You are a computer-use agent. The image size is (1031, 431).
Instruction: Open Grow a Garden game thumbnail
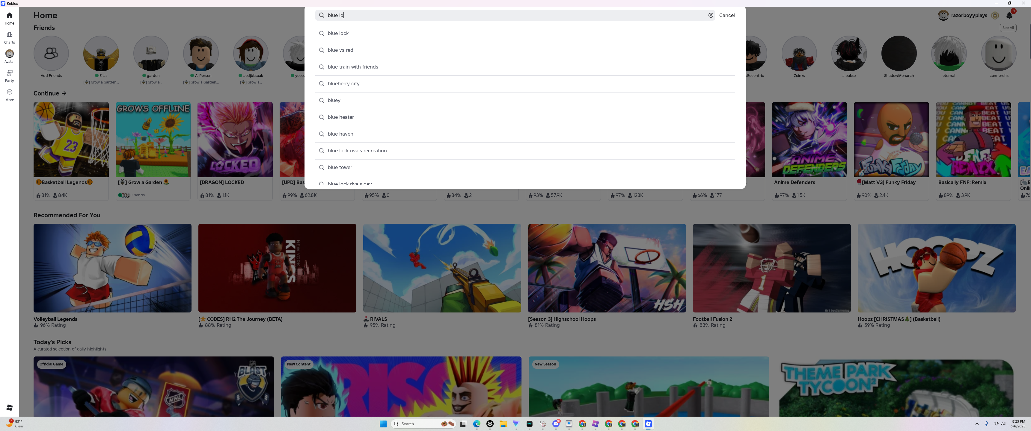[153, 139]
